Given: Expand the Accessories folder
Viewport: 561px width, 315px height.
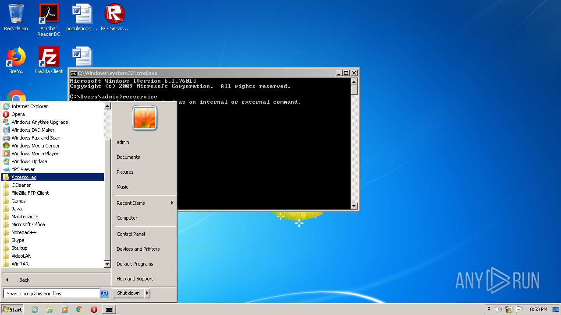Looking at the screenshot, I should (53, 177).
